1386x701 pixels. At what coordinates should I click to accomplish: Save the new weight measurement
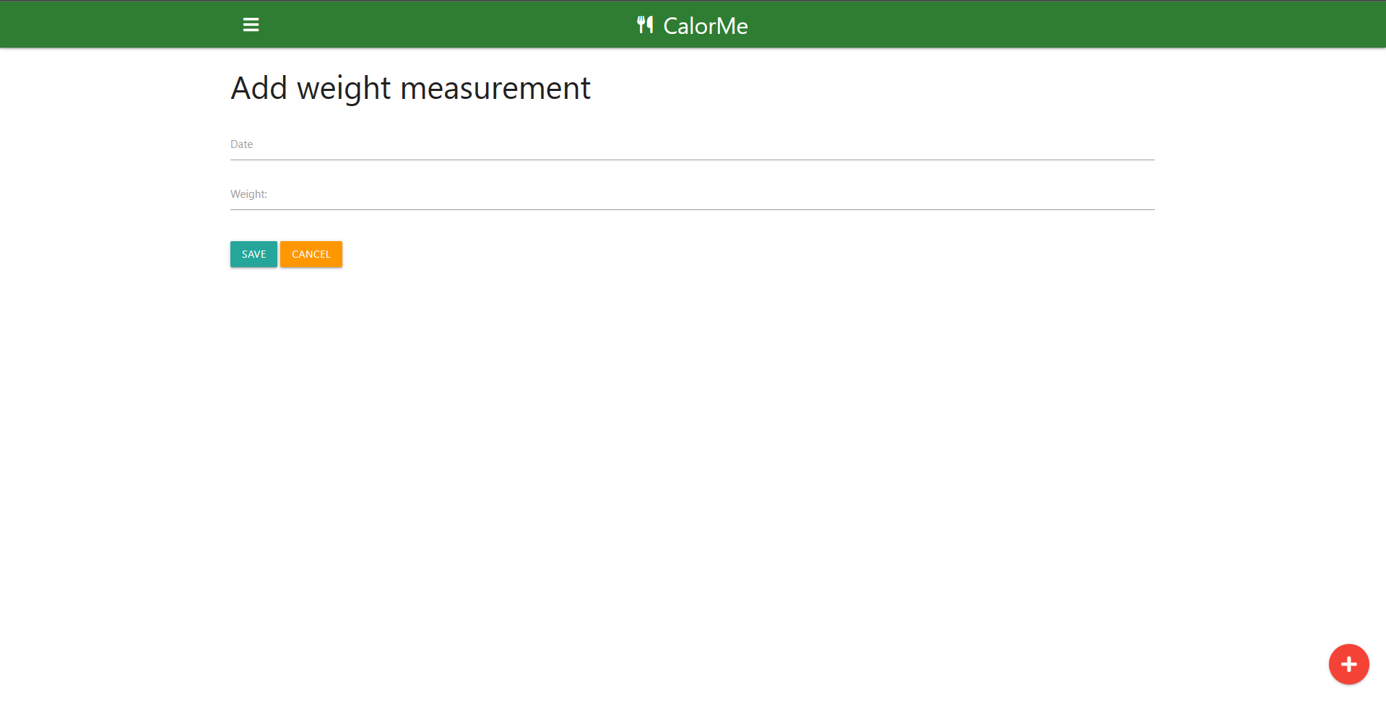pos(253,253)
